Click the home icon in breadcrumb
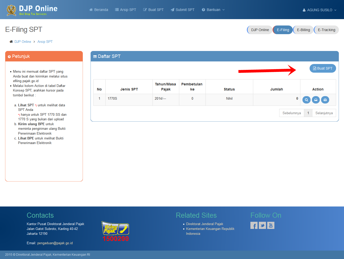344x259 pixels. point(11,42)
